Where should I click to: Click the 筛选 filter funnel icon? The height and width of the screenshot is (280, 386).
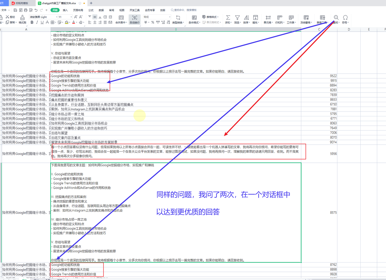(x=237, y=18)
